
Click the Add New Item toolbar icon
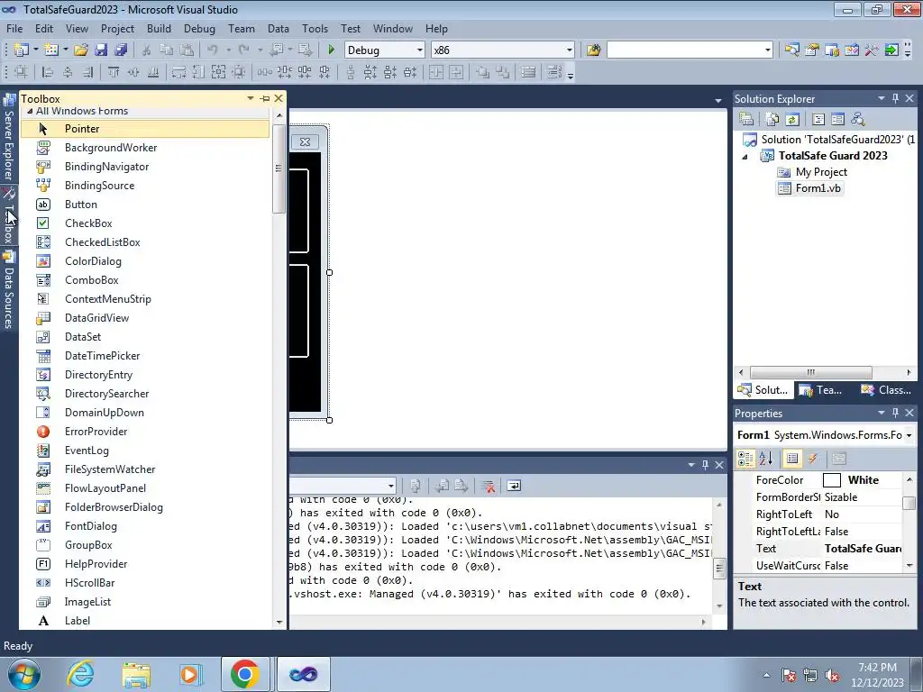(x=50, y=50)
